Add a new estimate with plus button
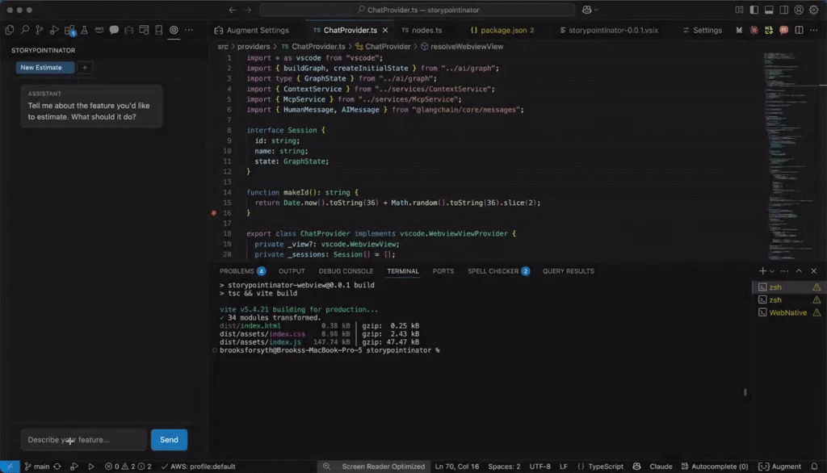The height and width of the screenshot is (473, 827). click(84, 68)
